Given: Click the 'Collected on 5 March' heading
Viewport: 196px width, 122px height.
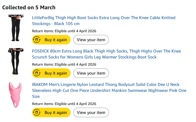Looking at the screenshot, I should 29,7.
